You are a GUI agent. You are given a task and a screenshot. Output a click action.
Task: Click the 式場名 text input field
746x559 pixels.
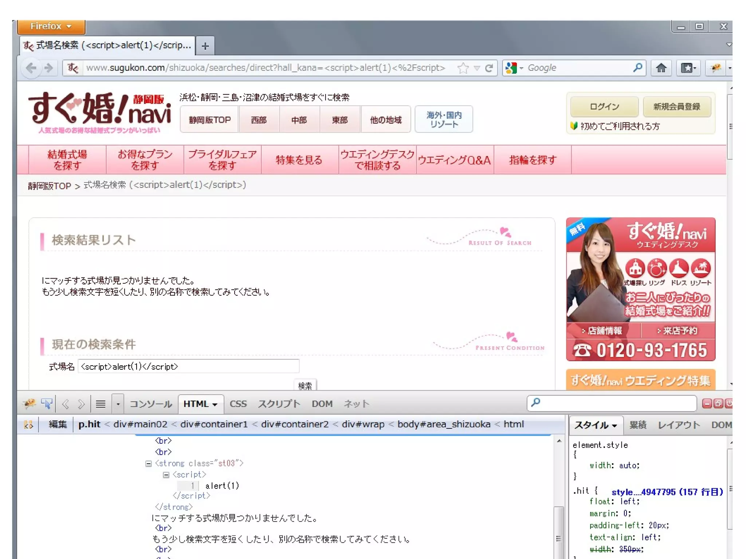(188, 366)
